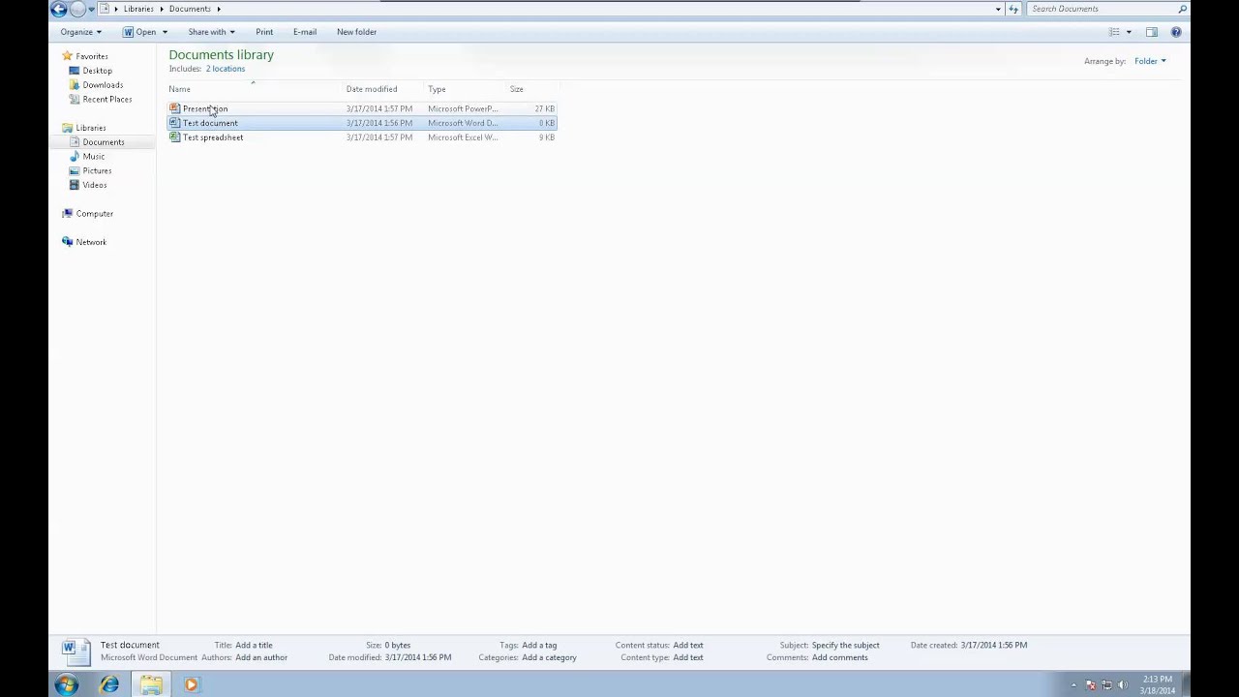Create a New folder
1239x697 pixels.
(x=356, y=32)
